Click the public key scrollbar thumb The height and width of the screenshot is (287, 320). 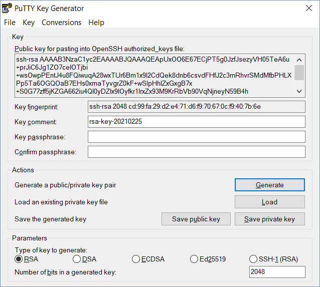(299, 73)
